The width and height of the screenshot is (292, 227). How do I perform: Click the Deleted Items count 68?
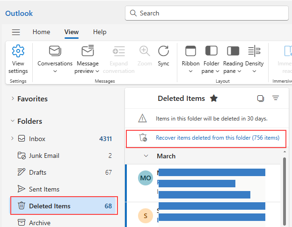[x=108, y=206]
